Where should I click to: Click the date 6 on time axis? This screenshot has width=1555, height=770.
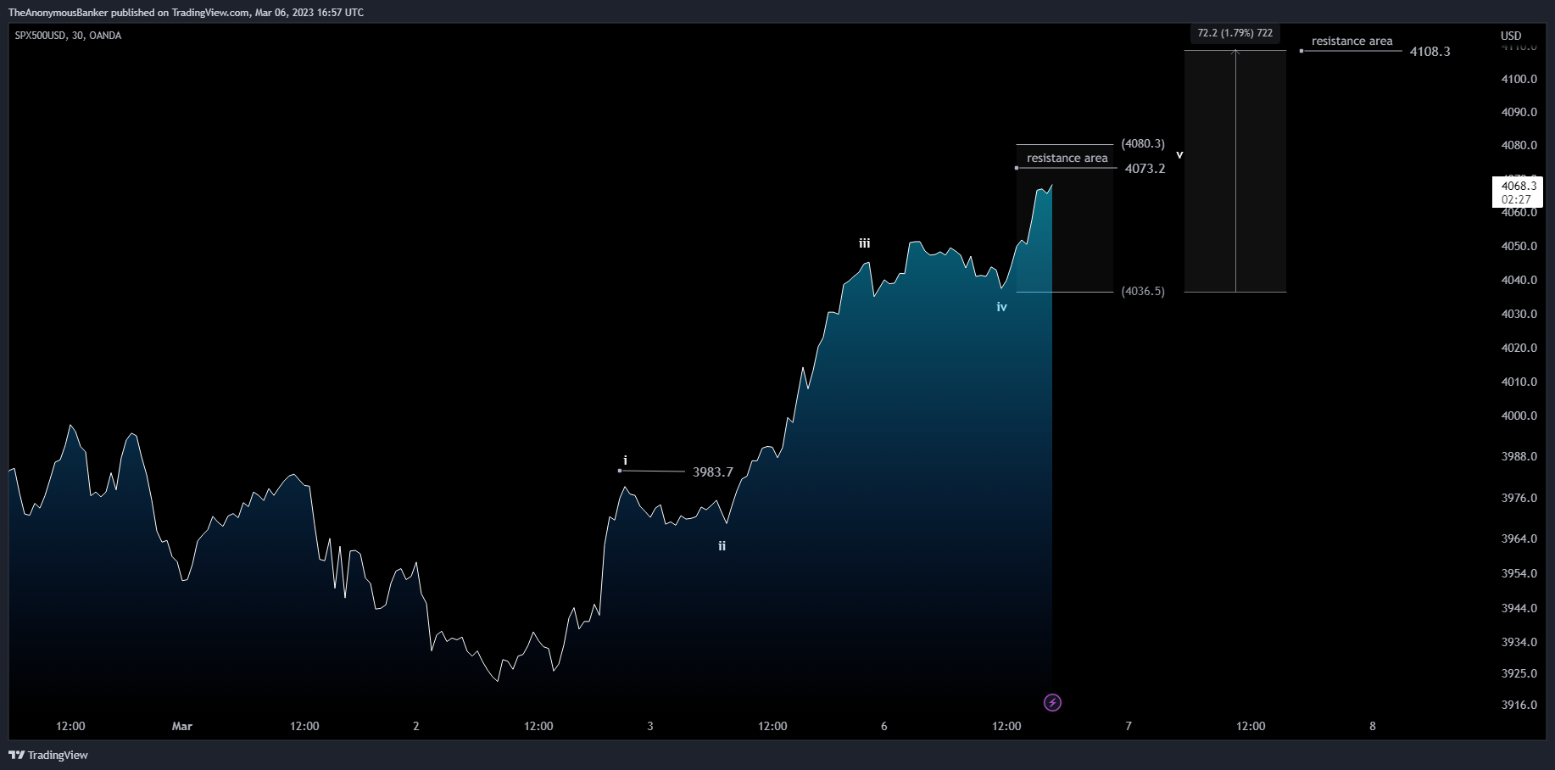884,726
